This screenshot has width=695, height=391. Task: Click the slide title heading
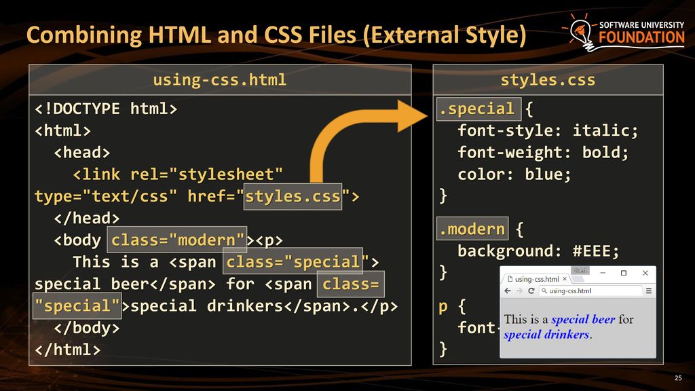pyautogui.click(x=276, y=35)
